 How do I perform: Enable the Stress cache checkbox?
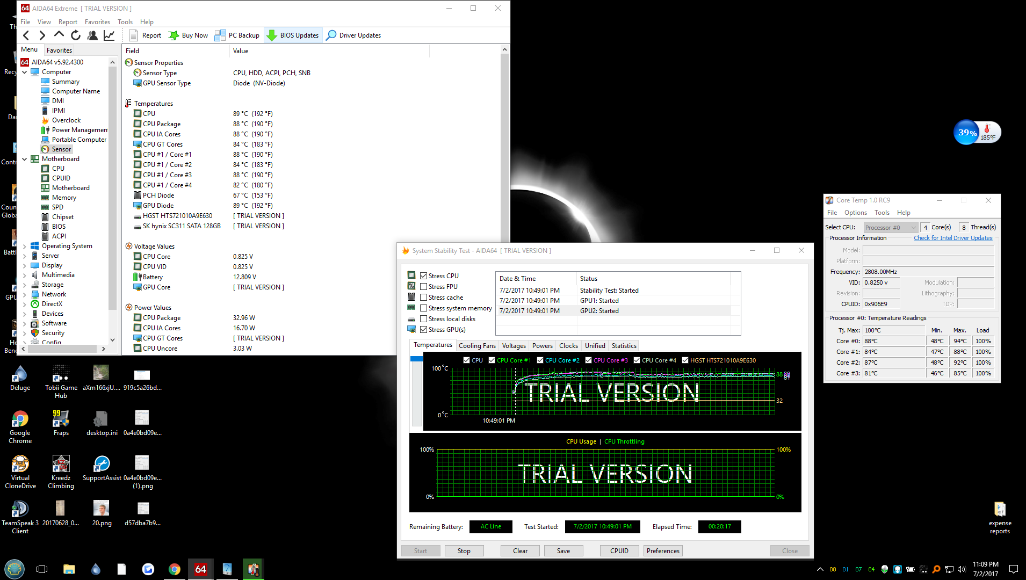tap(424, 298)
